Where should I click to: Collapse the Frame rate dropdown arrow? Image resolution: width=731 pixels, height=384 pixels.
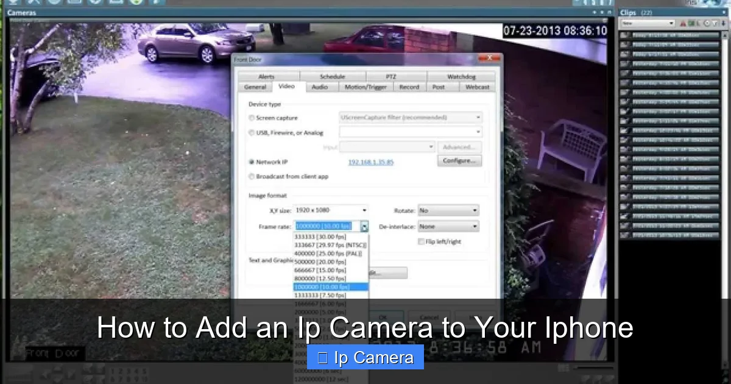[x=364, y=227]
